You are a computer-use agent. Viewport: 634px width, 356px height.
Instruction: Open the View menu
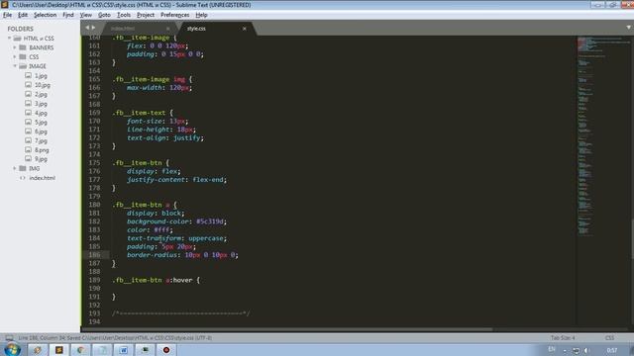[86, 15]
